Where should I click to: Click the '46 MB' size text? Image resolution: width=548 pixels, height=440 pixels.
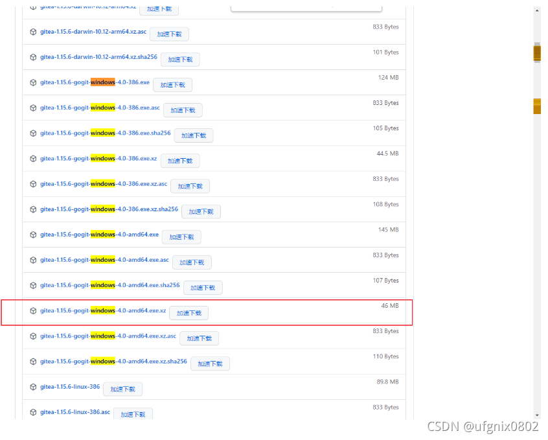pyautogui.click(x=390, y=306)
